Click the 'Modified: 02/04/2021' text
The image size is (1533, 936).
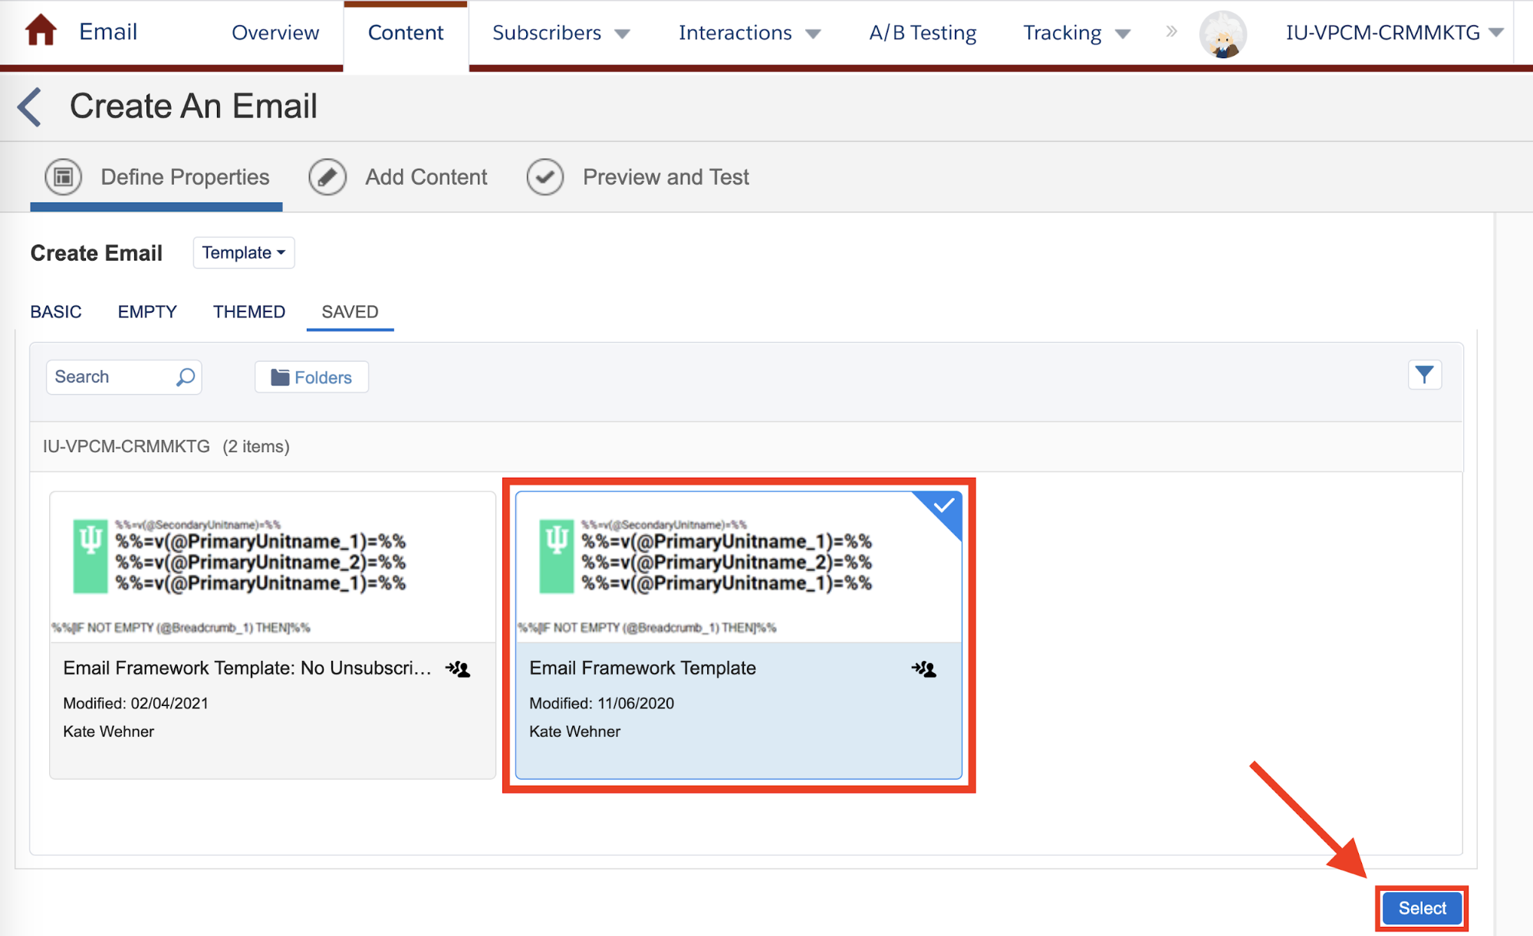tap(136, 703)
